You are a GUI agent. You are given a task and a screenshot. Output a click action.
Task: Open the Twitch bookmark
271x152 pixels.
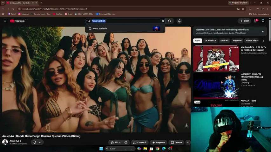click(x=12, y=14)
